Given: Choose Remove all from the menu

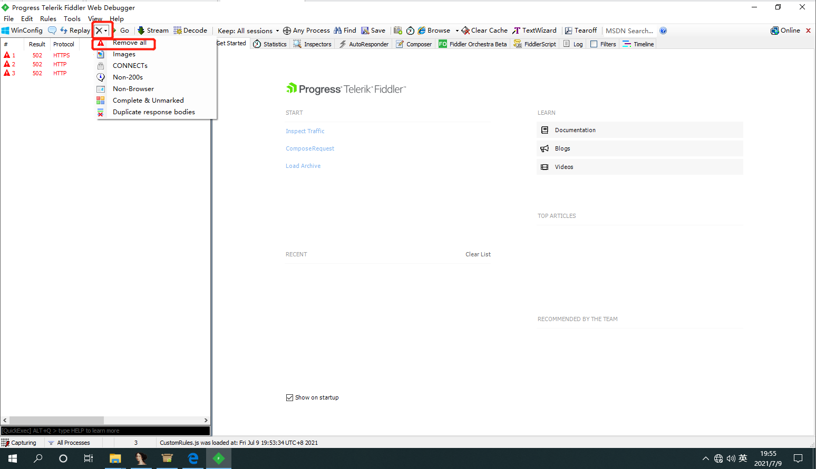Looking at the screenshot, I should (129, 43).
